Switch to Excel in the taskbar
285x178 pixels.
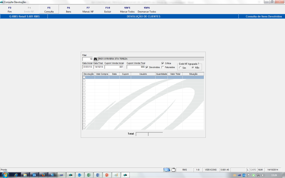tap(89, 175)
